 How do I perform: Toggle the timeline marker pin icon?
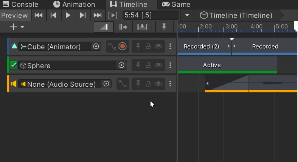164,27
